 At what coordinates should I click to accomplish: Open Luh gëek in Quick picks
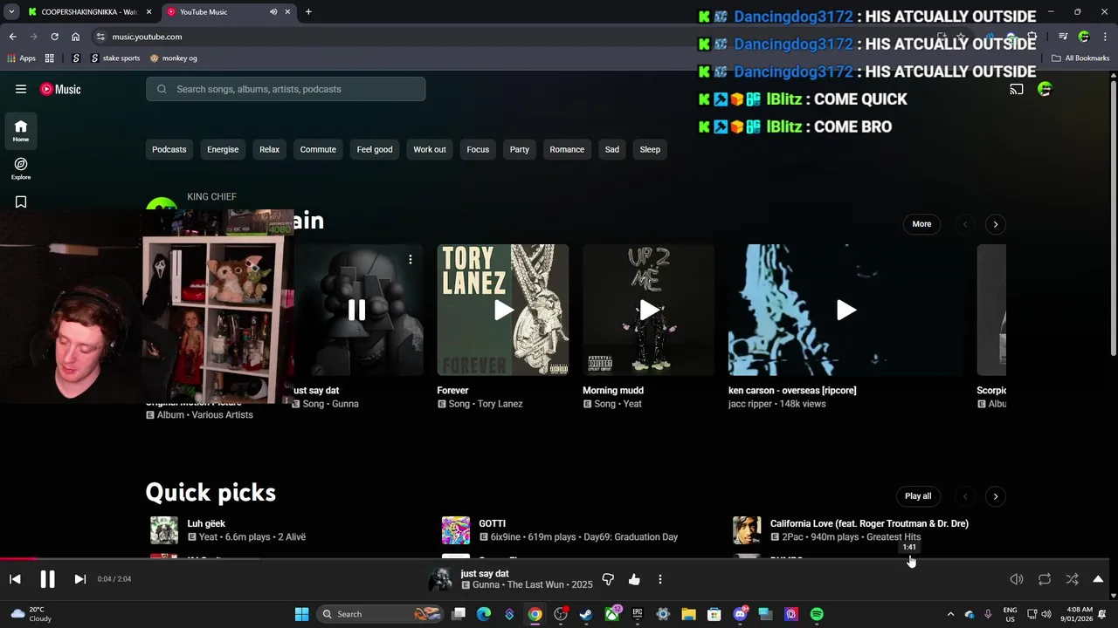[206, 523]
